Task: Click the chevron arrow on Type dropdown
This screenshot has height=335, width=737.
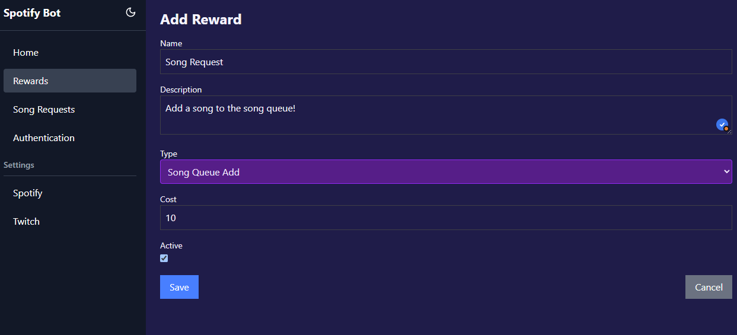Action: 727,172
